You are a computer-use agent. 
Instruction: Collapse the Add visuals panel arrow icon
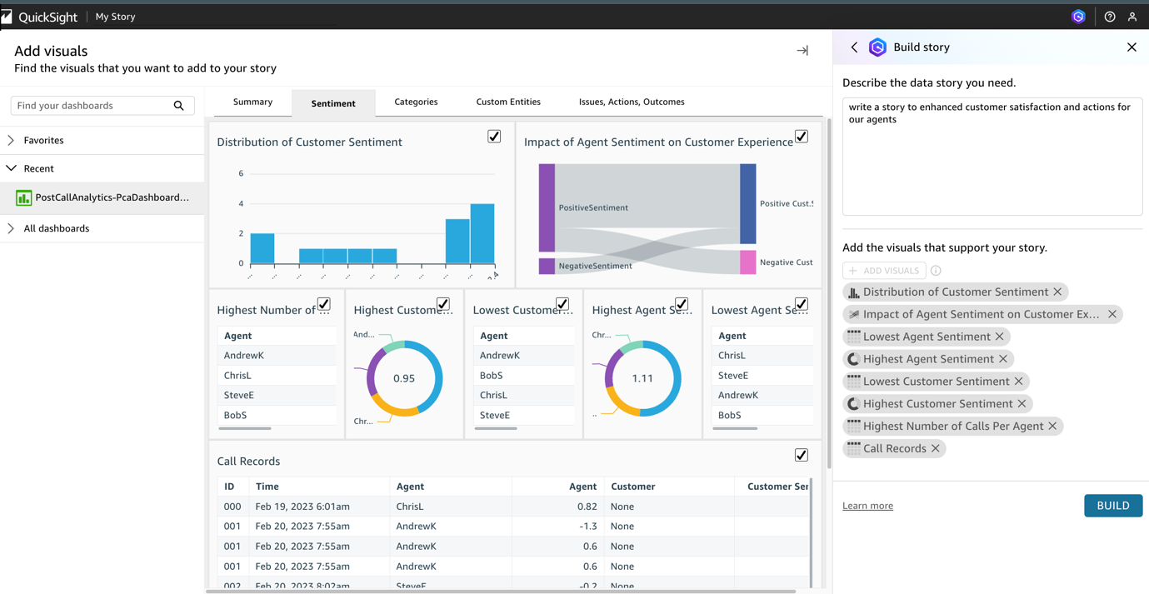pyautogui.click(x=802, y=51)
